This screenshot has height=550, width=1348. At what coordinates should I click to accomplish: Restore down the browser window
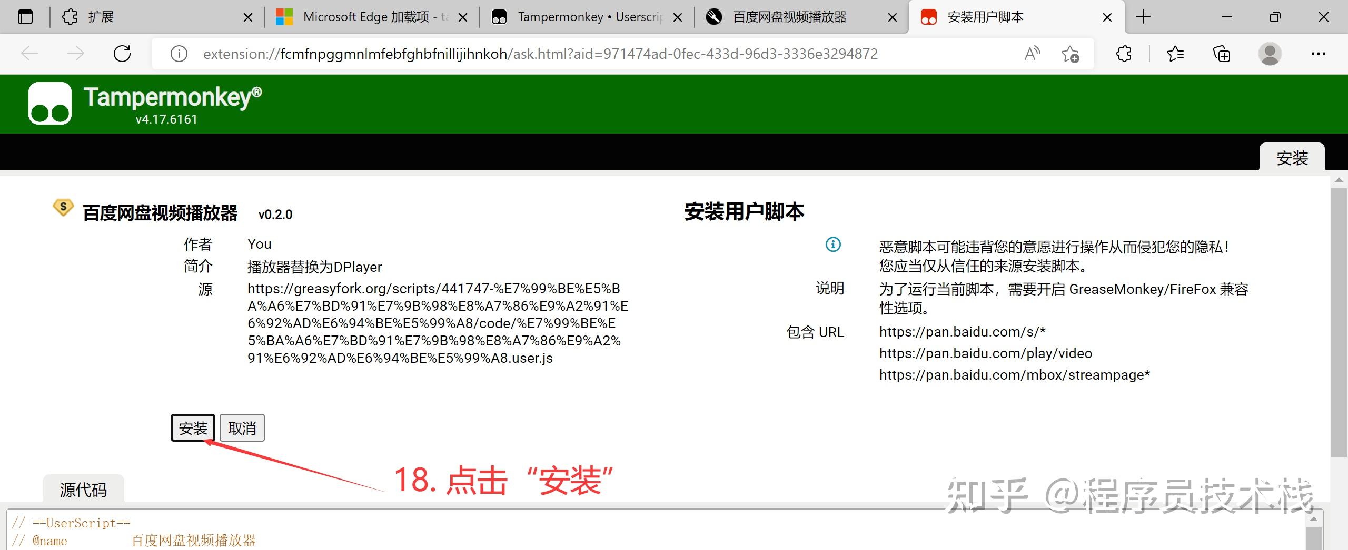pyautogui.click(x=1275, y=17)
